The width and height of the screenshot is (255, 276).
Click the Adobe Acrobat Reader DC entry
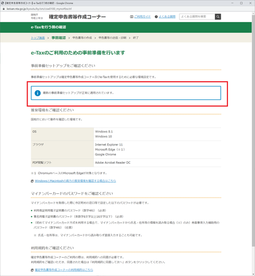(x=113, y=163)
